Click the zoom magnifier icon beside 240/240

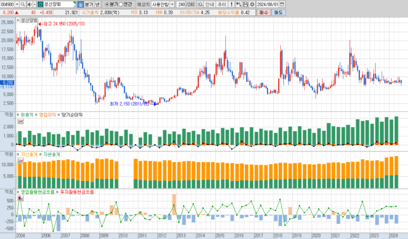(200, 4)
